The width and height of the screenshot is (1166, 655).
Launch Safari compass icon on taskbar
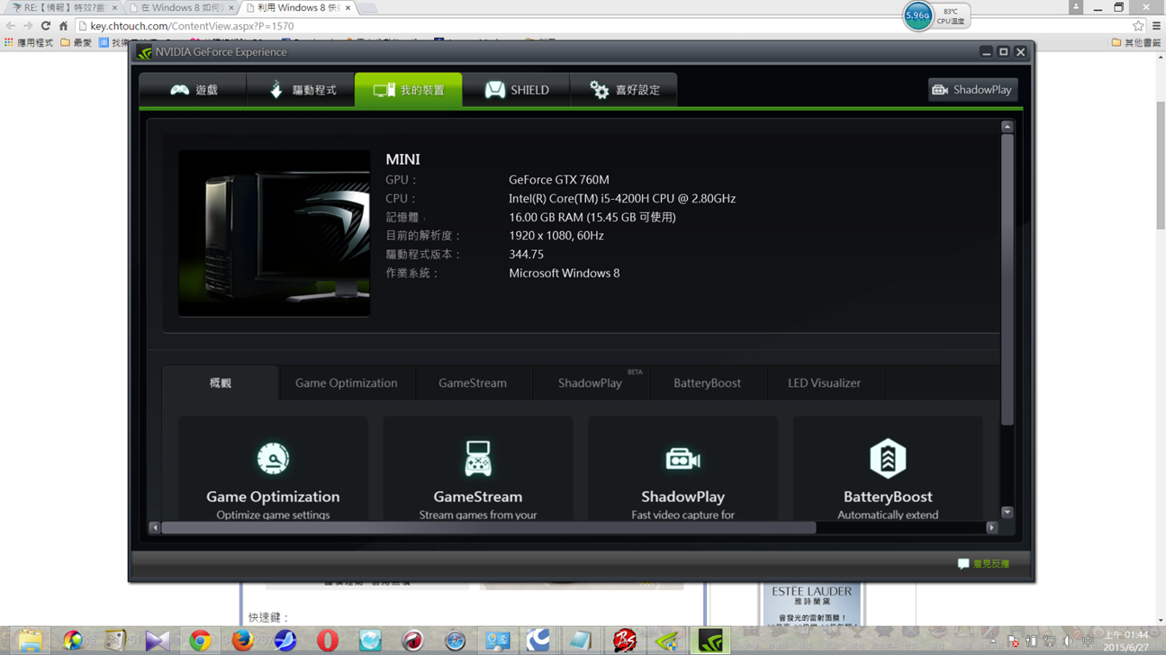point(456,640)
